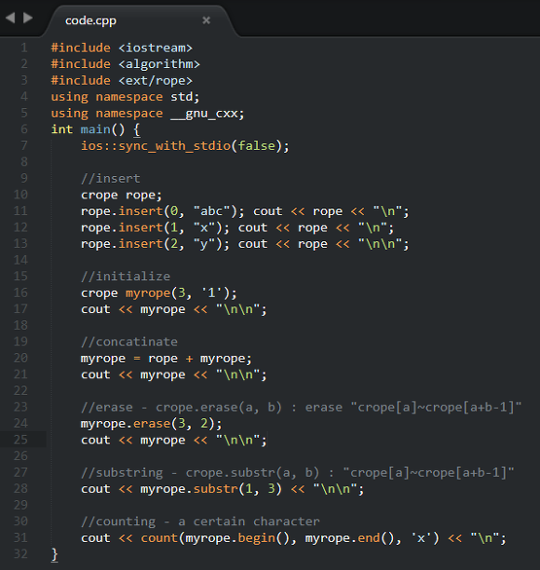Click line number 6 in gutter
The image size is (540, 570).
coord(24,129)
